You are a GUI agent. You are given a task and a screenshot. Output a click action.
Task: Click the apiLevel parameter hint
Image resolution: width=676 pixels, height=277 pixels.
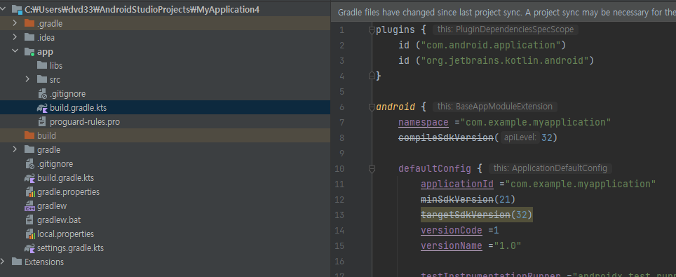[x=520, y=137]
